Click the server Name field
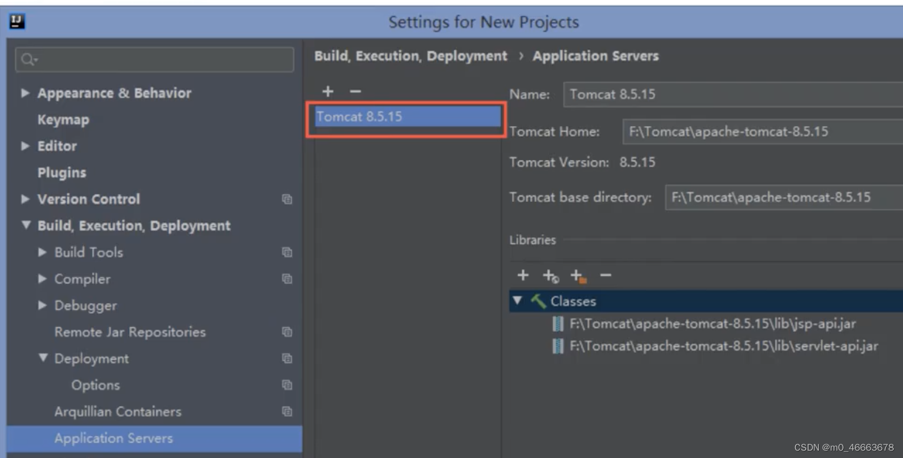The height and width of the screenshot is (458, 903). click(733, 94)
